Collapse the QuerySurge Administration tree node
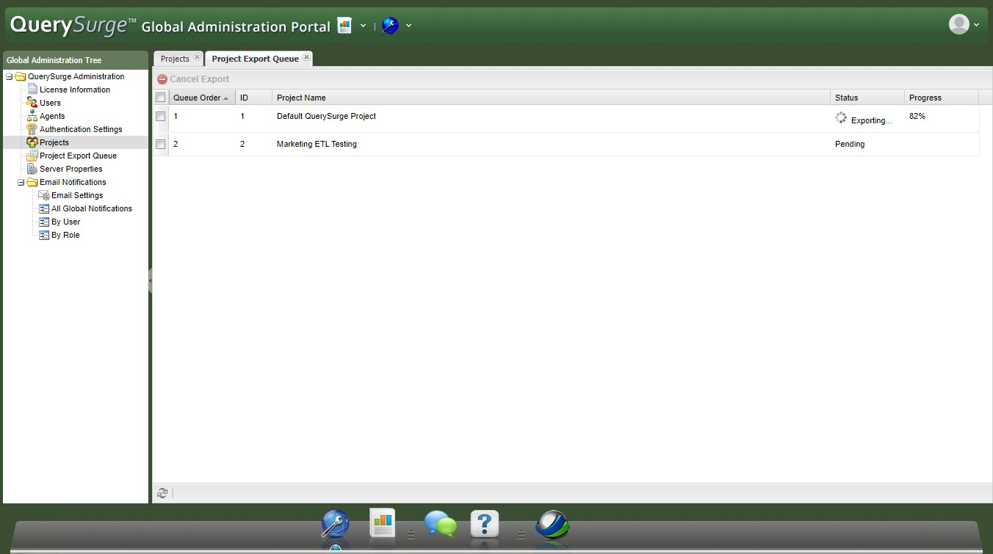 click(10, 77)
